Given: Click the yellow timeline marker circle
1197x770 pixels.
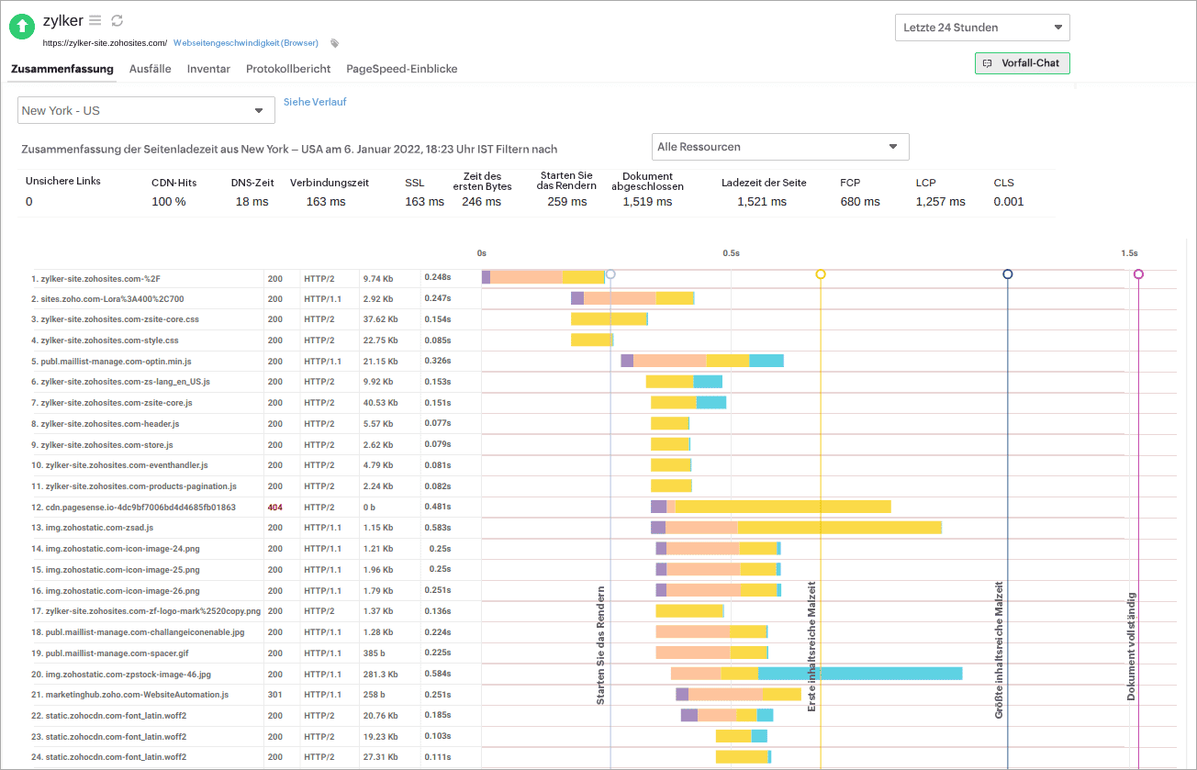Looking at the screenshot, I should [x=820, y=273].
